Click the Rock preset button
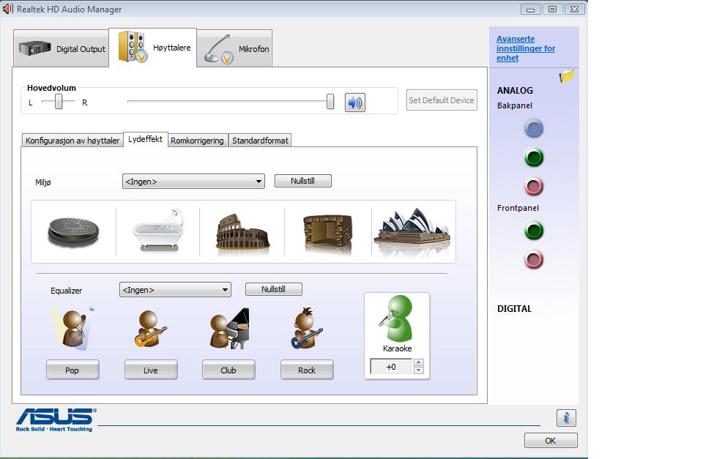Image resolution: width=703 pixels, height=459 pixels. 307,370
